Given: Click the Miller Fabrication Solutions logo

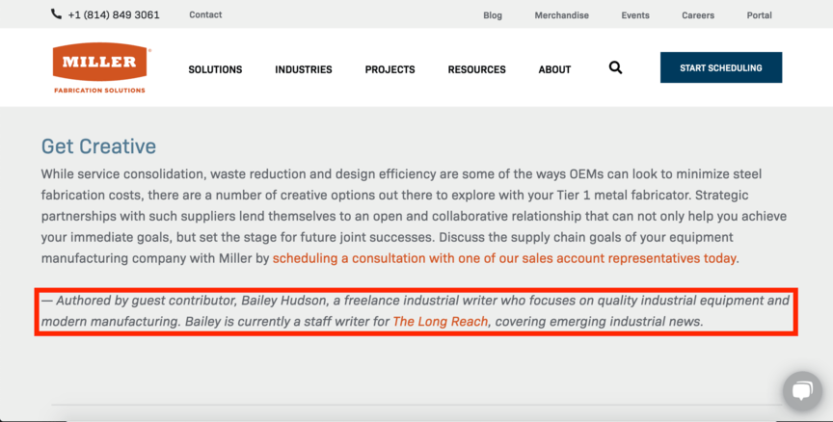Looking at the screenshot, I should [x=100, y=68].
